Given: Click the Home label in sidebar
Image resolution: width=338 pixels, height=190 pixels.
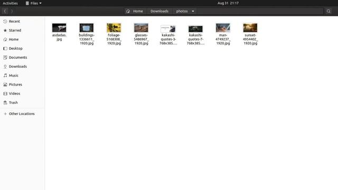Looking at the screenshot, I should click(x=14, y=40).
